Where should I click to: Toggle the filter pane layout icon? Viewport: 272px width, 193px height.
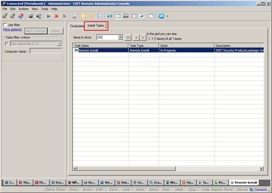click(x=118, y=16)
